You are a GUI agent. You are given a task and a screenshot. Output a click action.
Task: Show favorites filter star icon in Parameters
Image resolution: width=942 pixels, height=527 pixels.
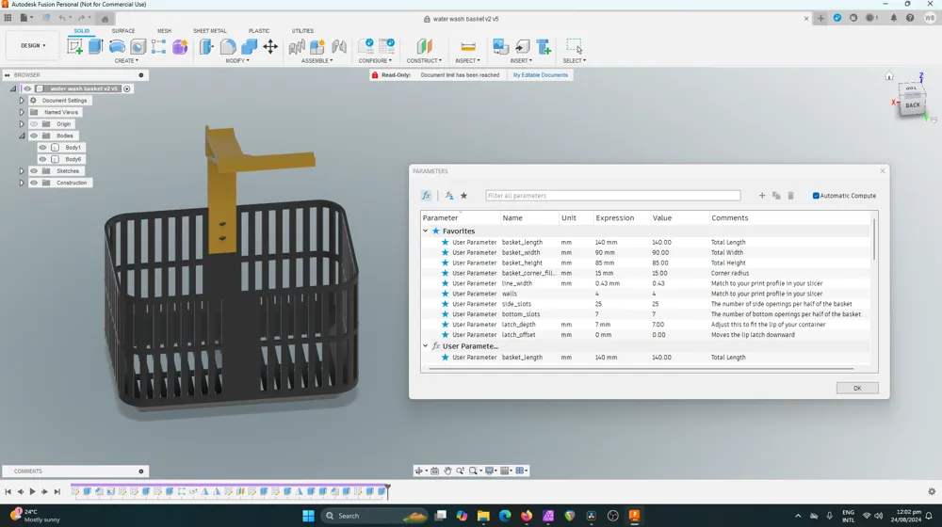tap(463, 196)
